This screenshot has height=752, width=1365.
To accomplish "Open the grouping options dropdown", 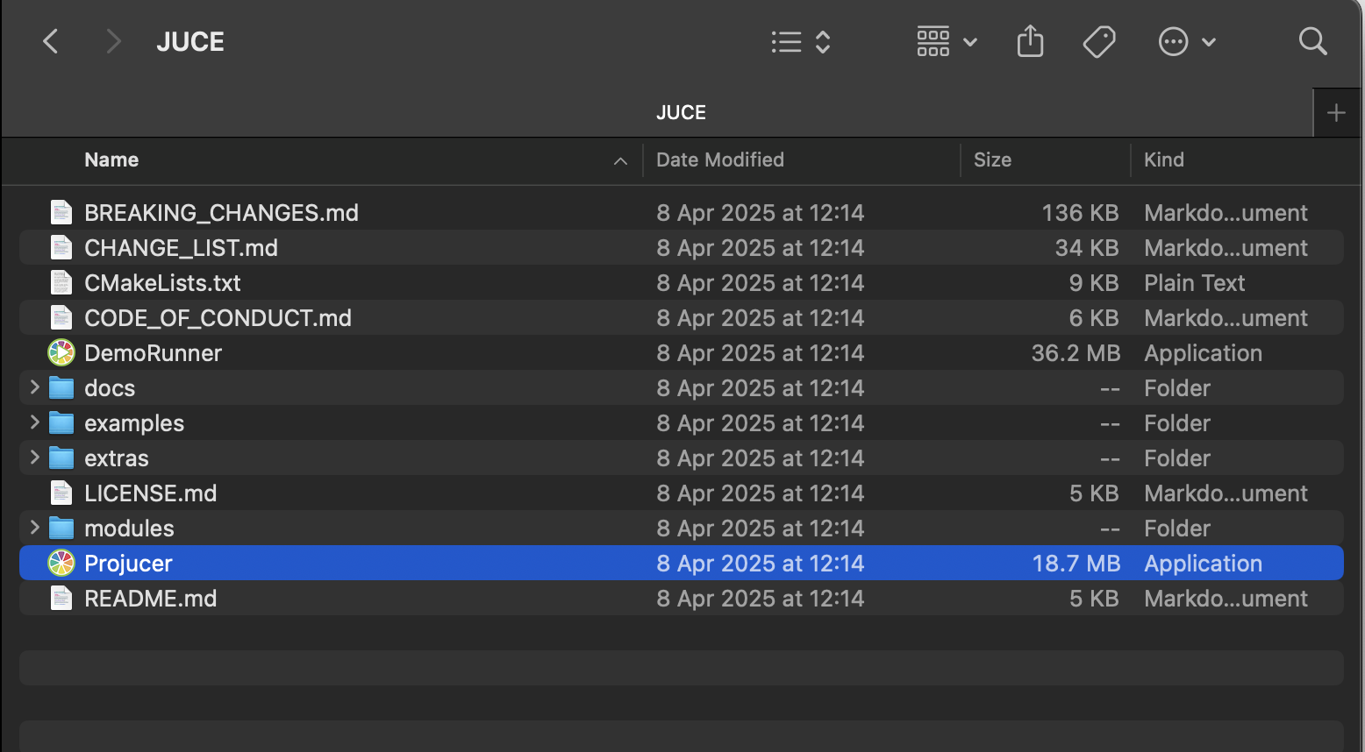I will coord(947,41).
